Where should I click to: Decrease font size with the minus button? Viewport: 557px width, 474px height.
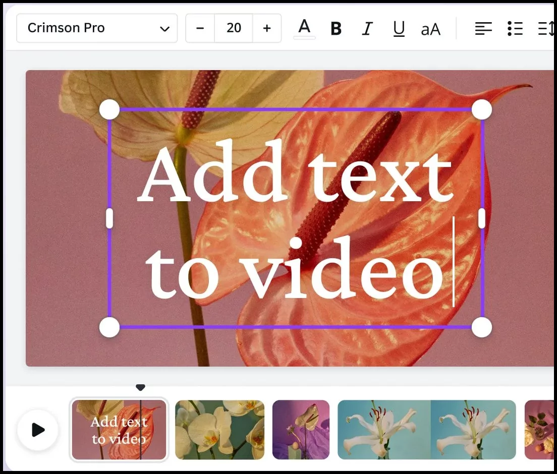pos(200,28)
